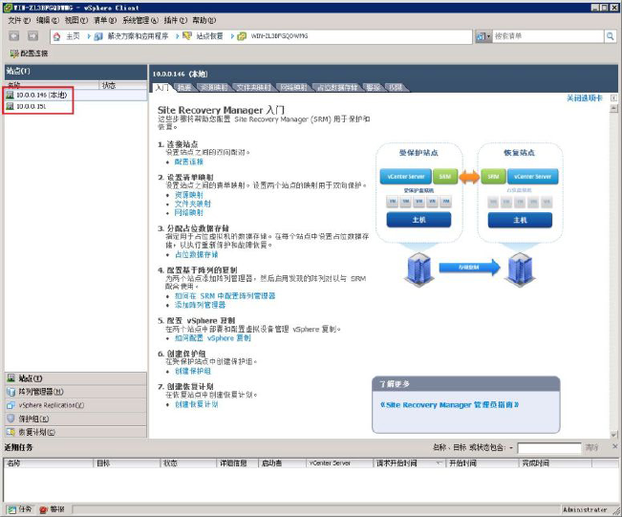Click the vCenter Server column header in tasks
Screen dimensions: 622x517
[x=339, y=463]
